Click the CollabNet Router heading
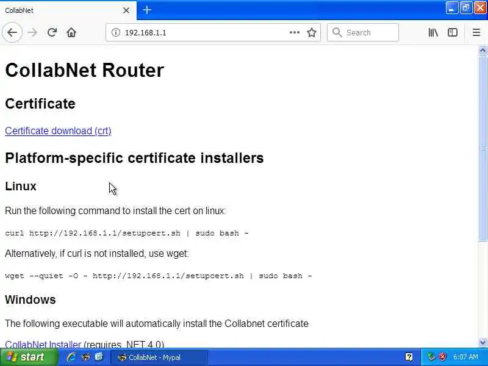This screenshot has height=366, width=488. [84, 70]
